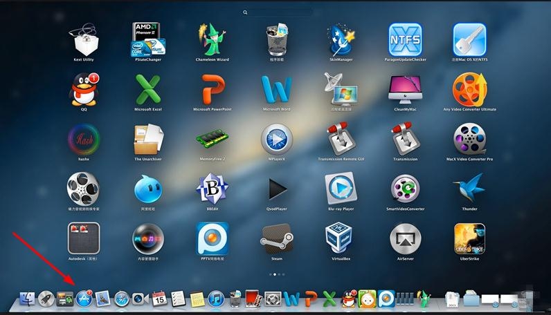The width and height of the screenshot is (551, 315).
Task: Open PPTV in the Launchpad grid
Action: click(x=213, y=238)
